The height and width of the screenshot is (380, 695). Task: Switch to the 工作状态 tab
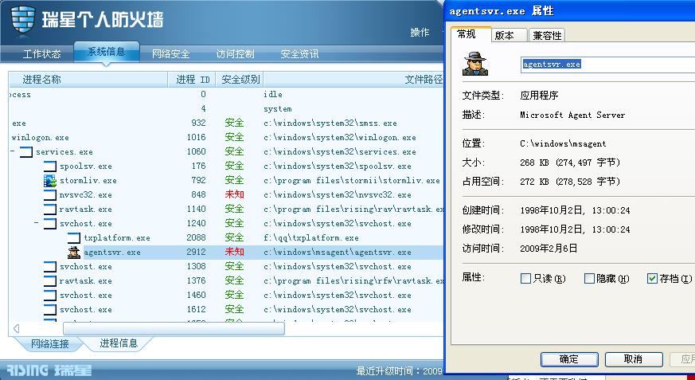pos(41,54)
